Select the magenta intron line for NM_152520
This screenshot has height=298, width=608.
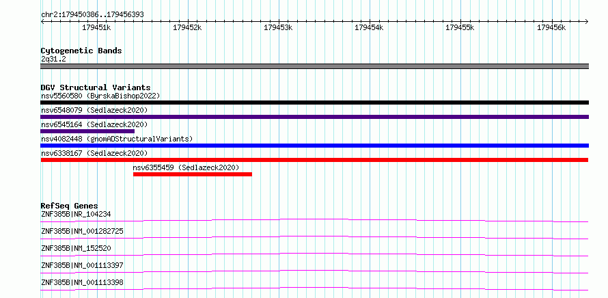[x=314, y=254]
